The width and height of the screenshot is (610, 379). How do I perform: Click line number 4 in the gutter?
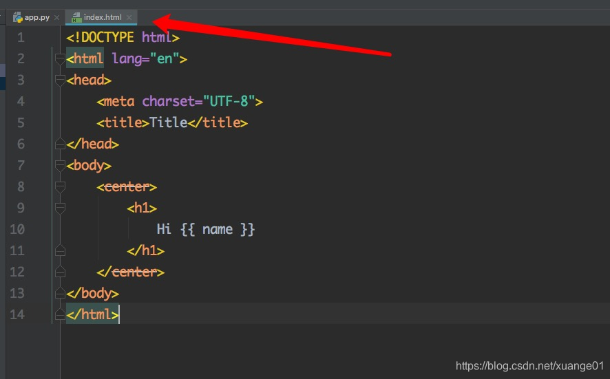21,102
